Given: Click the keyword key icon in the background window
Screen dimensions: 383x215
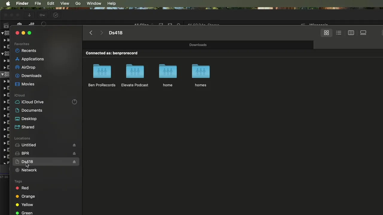Looking at the screenshot, I should point(42,15).
